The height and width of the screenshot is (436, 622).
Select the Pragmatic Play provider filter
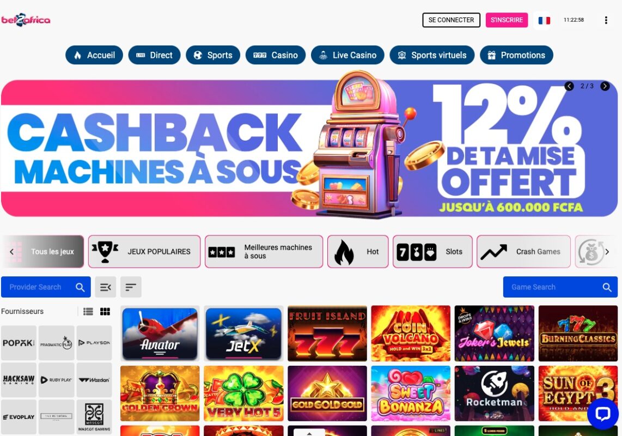(56, 343)
